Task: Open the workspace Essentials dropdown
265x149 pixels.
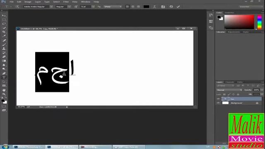Action: 251,7
